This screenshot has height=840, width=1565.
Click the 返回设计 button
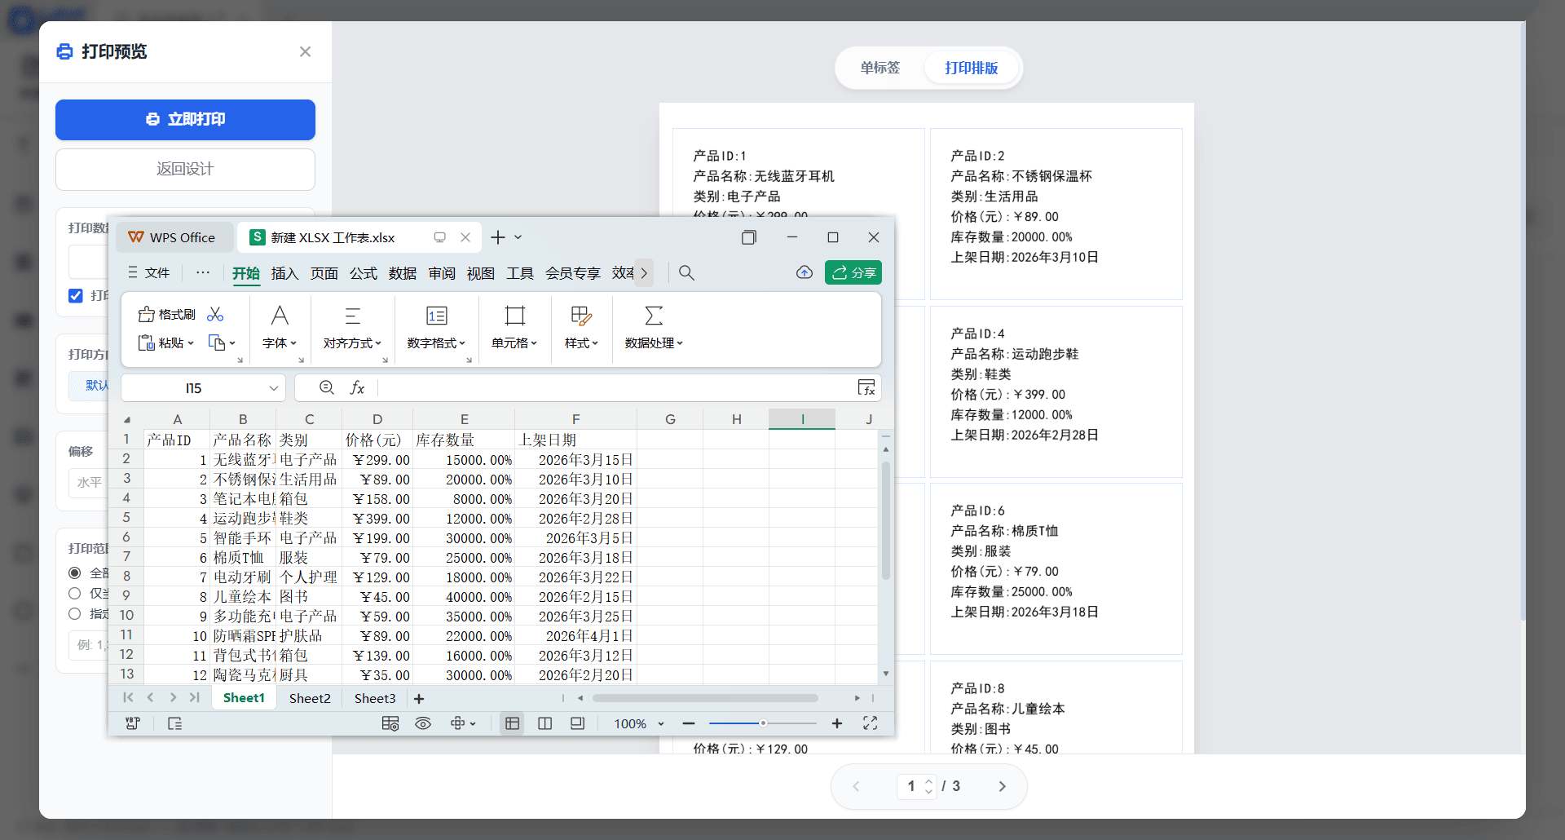tap(185, 170)
